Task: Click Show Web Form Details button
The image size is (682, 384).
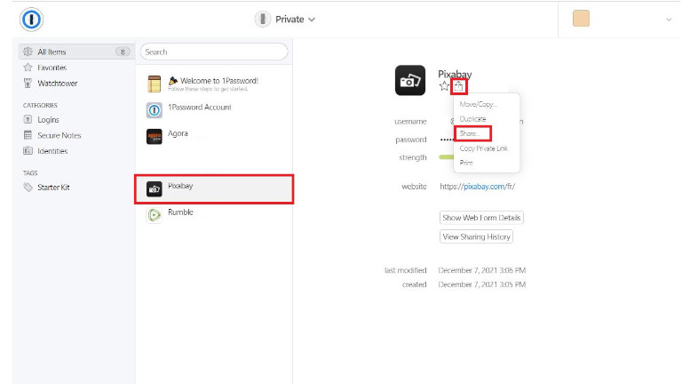Action: coord(481,218)
